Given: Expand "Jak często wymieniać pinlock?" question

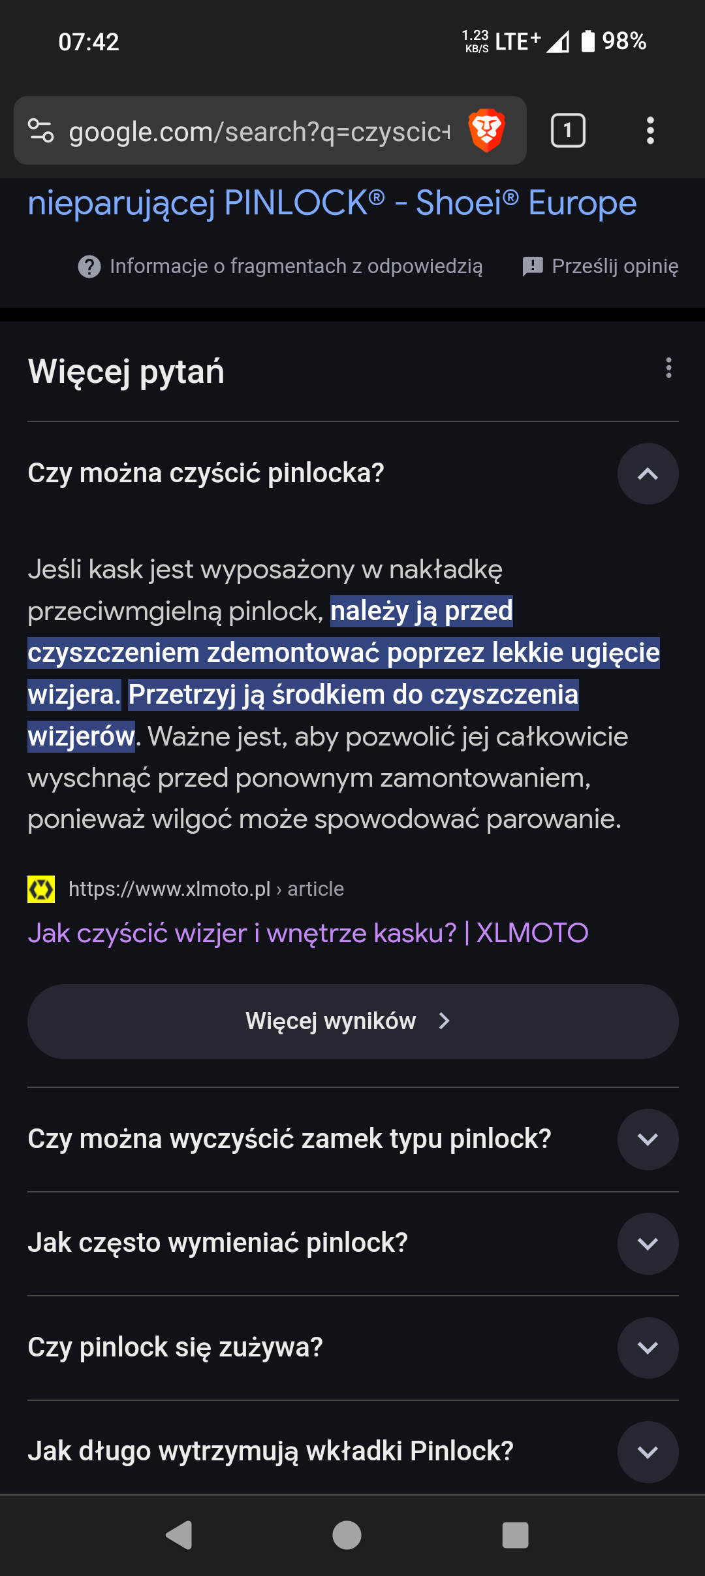Looking at the screenshot, I should click(648, 1243).
